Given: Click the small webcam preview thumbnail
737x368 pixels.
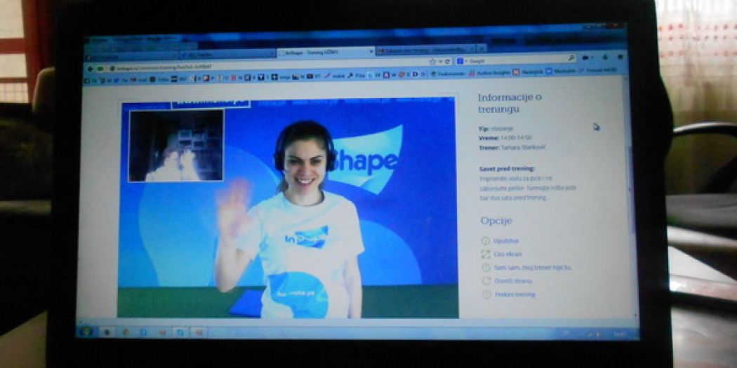Looking at the screenshot, I should pyautogui.click(x=175, y=145).
